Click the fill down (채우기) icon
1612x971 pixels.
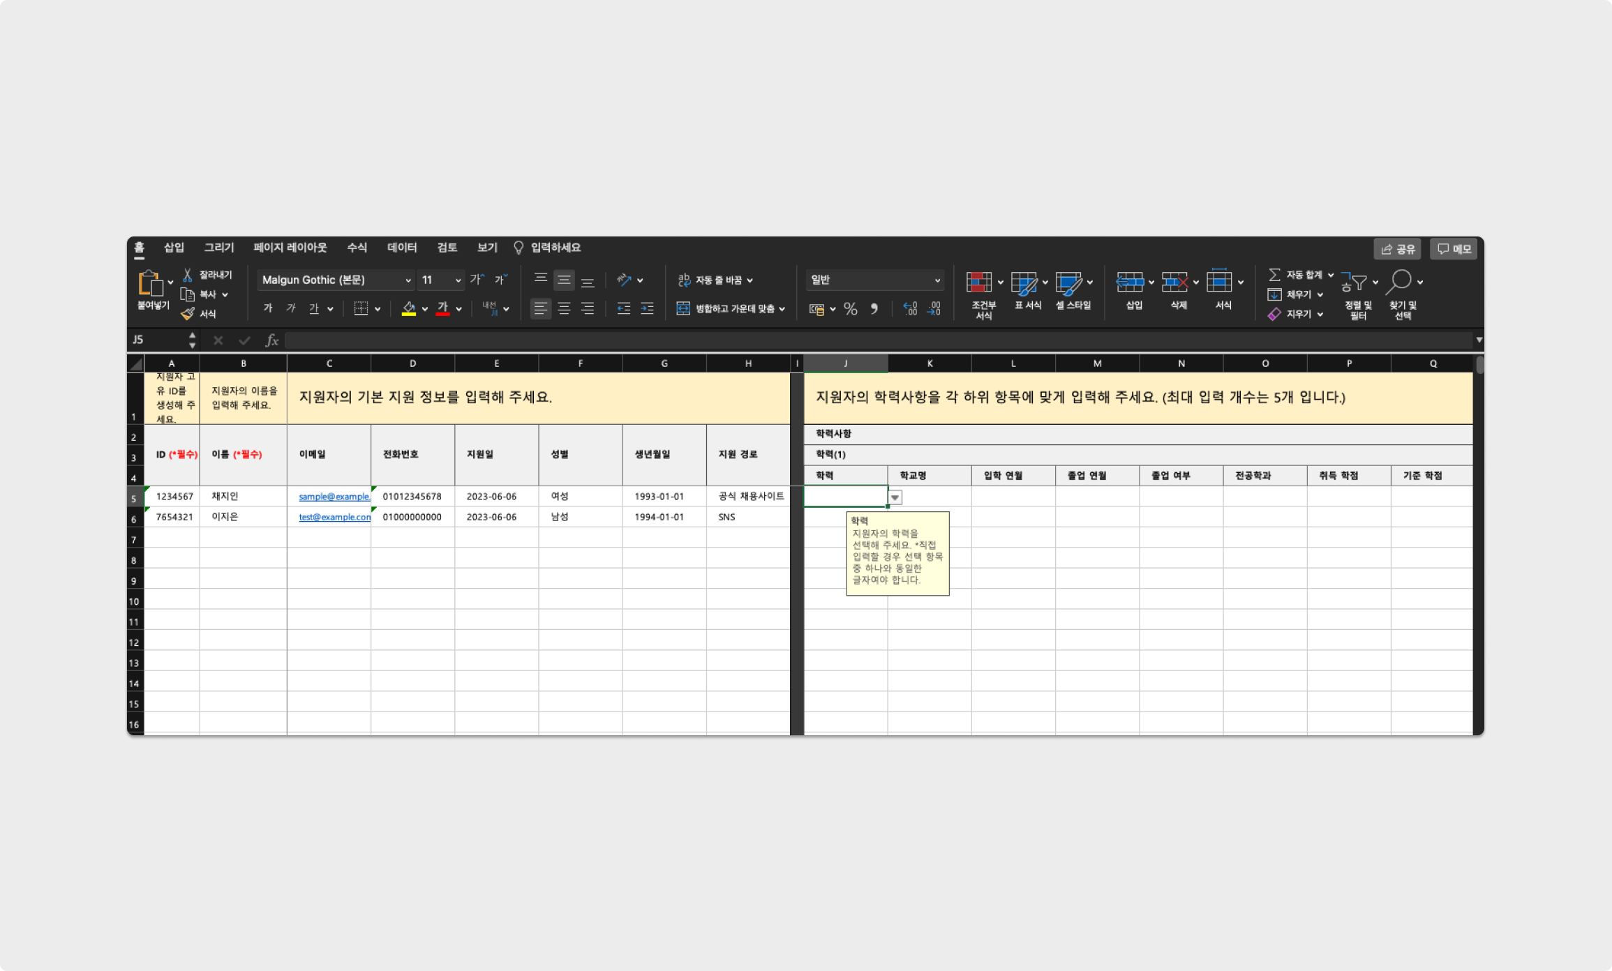point(1274,294)
